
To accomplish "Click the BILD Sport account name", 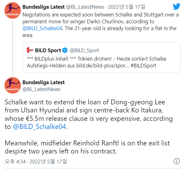I will (x=48, y=50).
